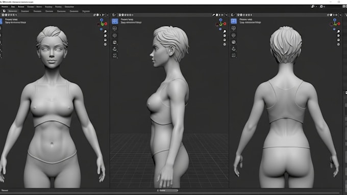The width and height of the screenshot is (347, 195).
Task: Toggle the solid shading sphere in right viewport header
Action: tap(331, 15)
